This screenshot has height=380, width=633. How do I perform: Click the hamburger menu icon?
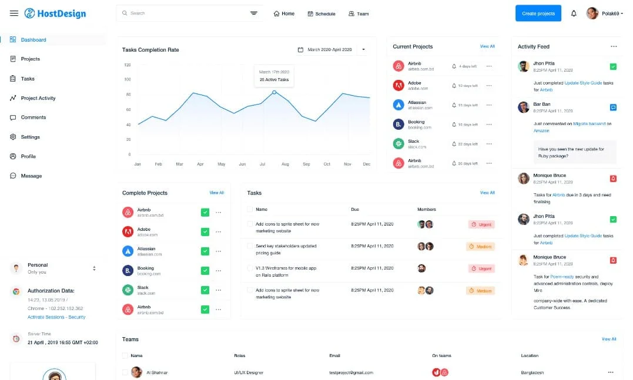(x=14, y=13)
